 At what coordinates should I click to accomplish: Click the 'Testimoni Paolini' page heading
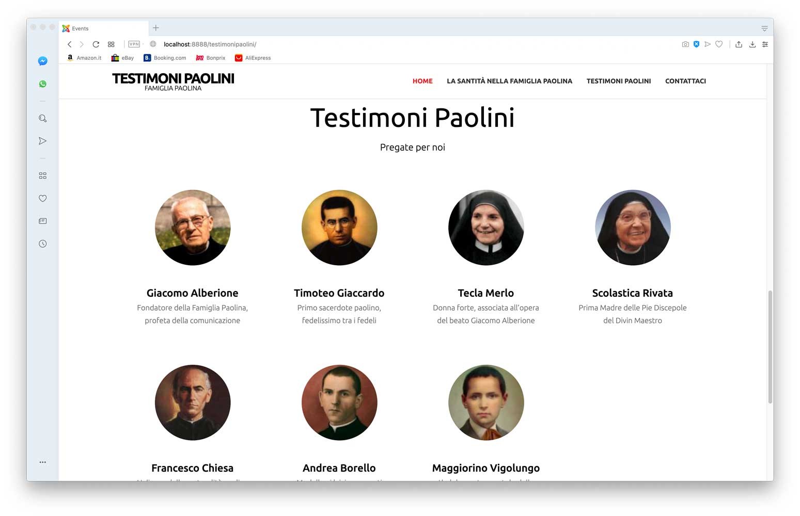tap(413, 118)
